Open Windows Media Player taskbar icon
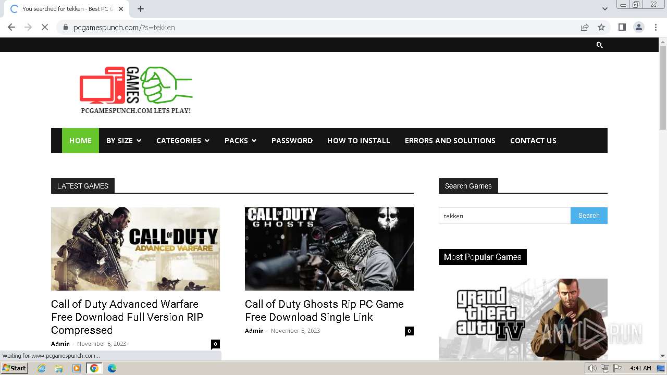This screenshot has height=375, width=667. click(x=77, y=368)
